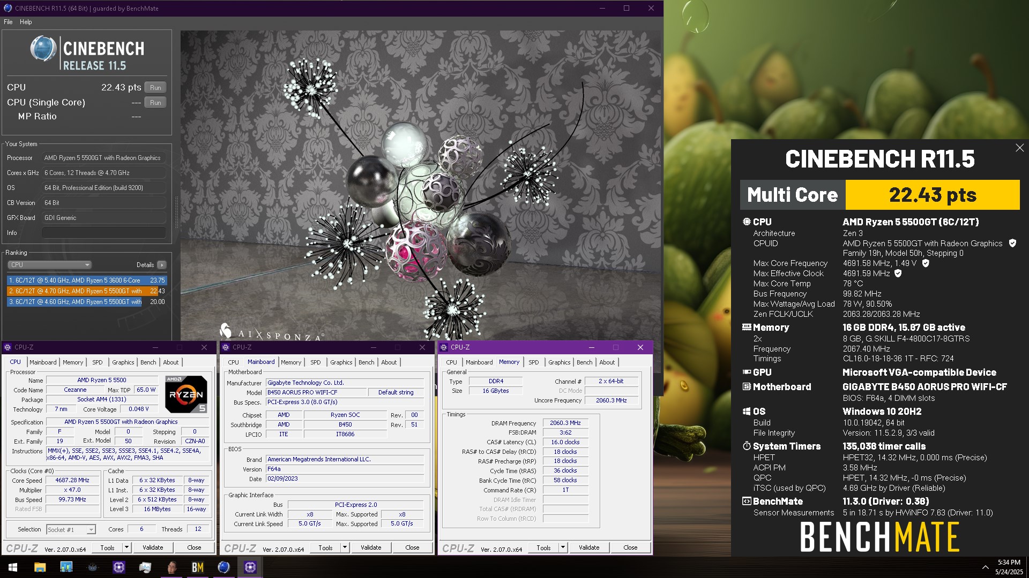Open the Windows Start menu
Viewport: 1029px width, 578px height.
[x=13, y=567]
